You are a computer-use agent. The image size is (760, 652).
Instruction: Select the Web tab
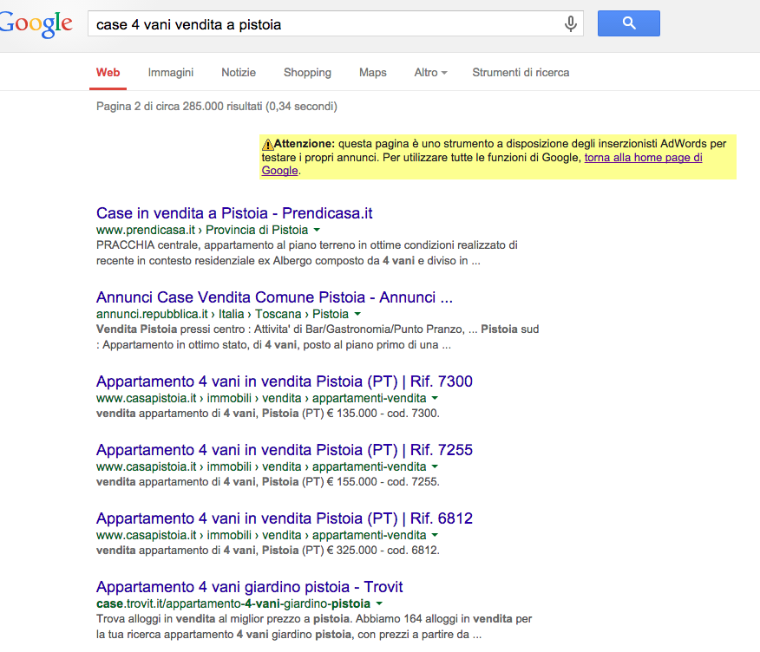(x=108, y=73)
